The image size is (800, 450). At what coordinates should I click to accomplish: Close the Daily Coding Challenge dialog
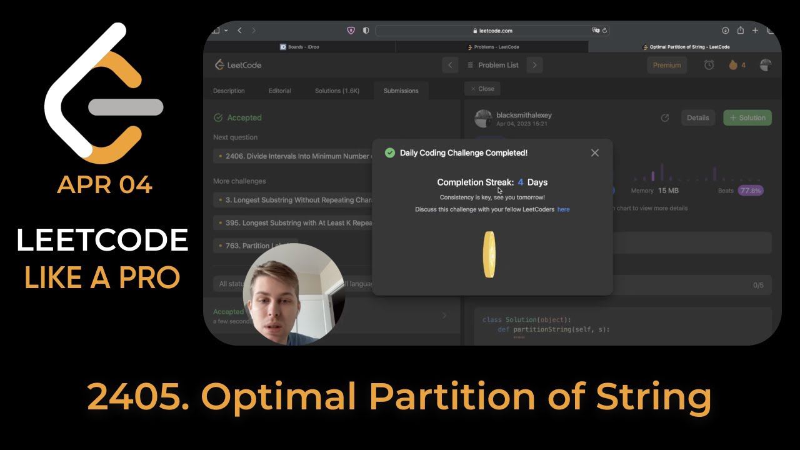point(595,152)
